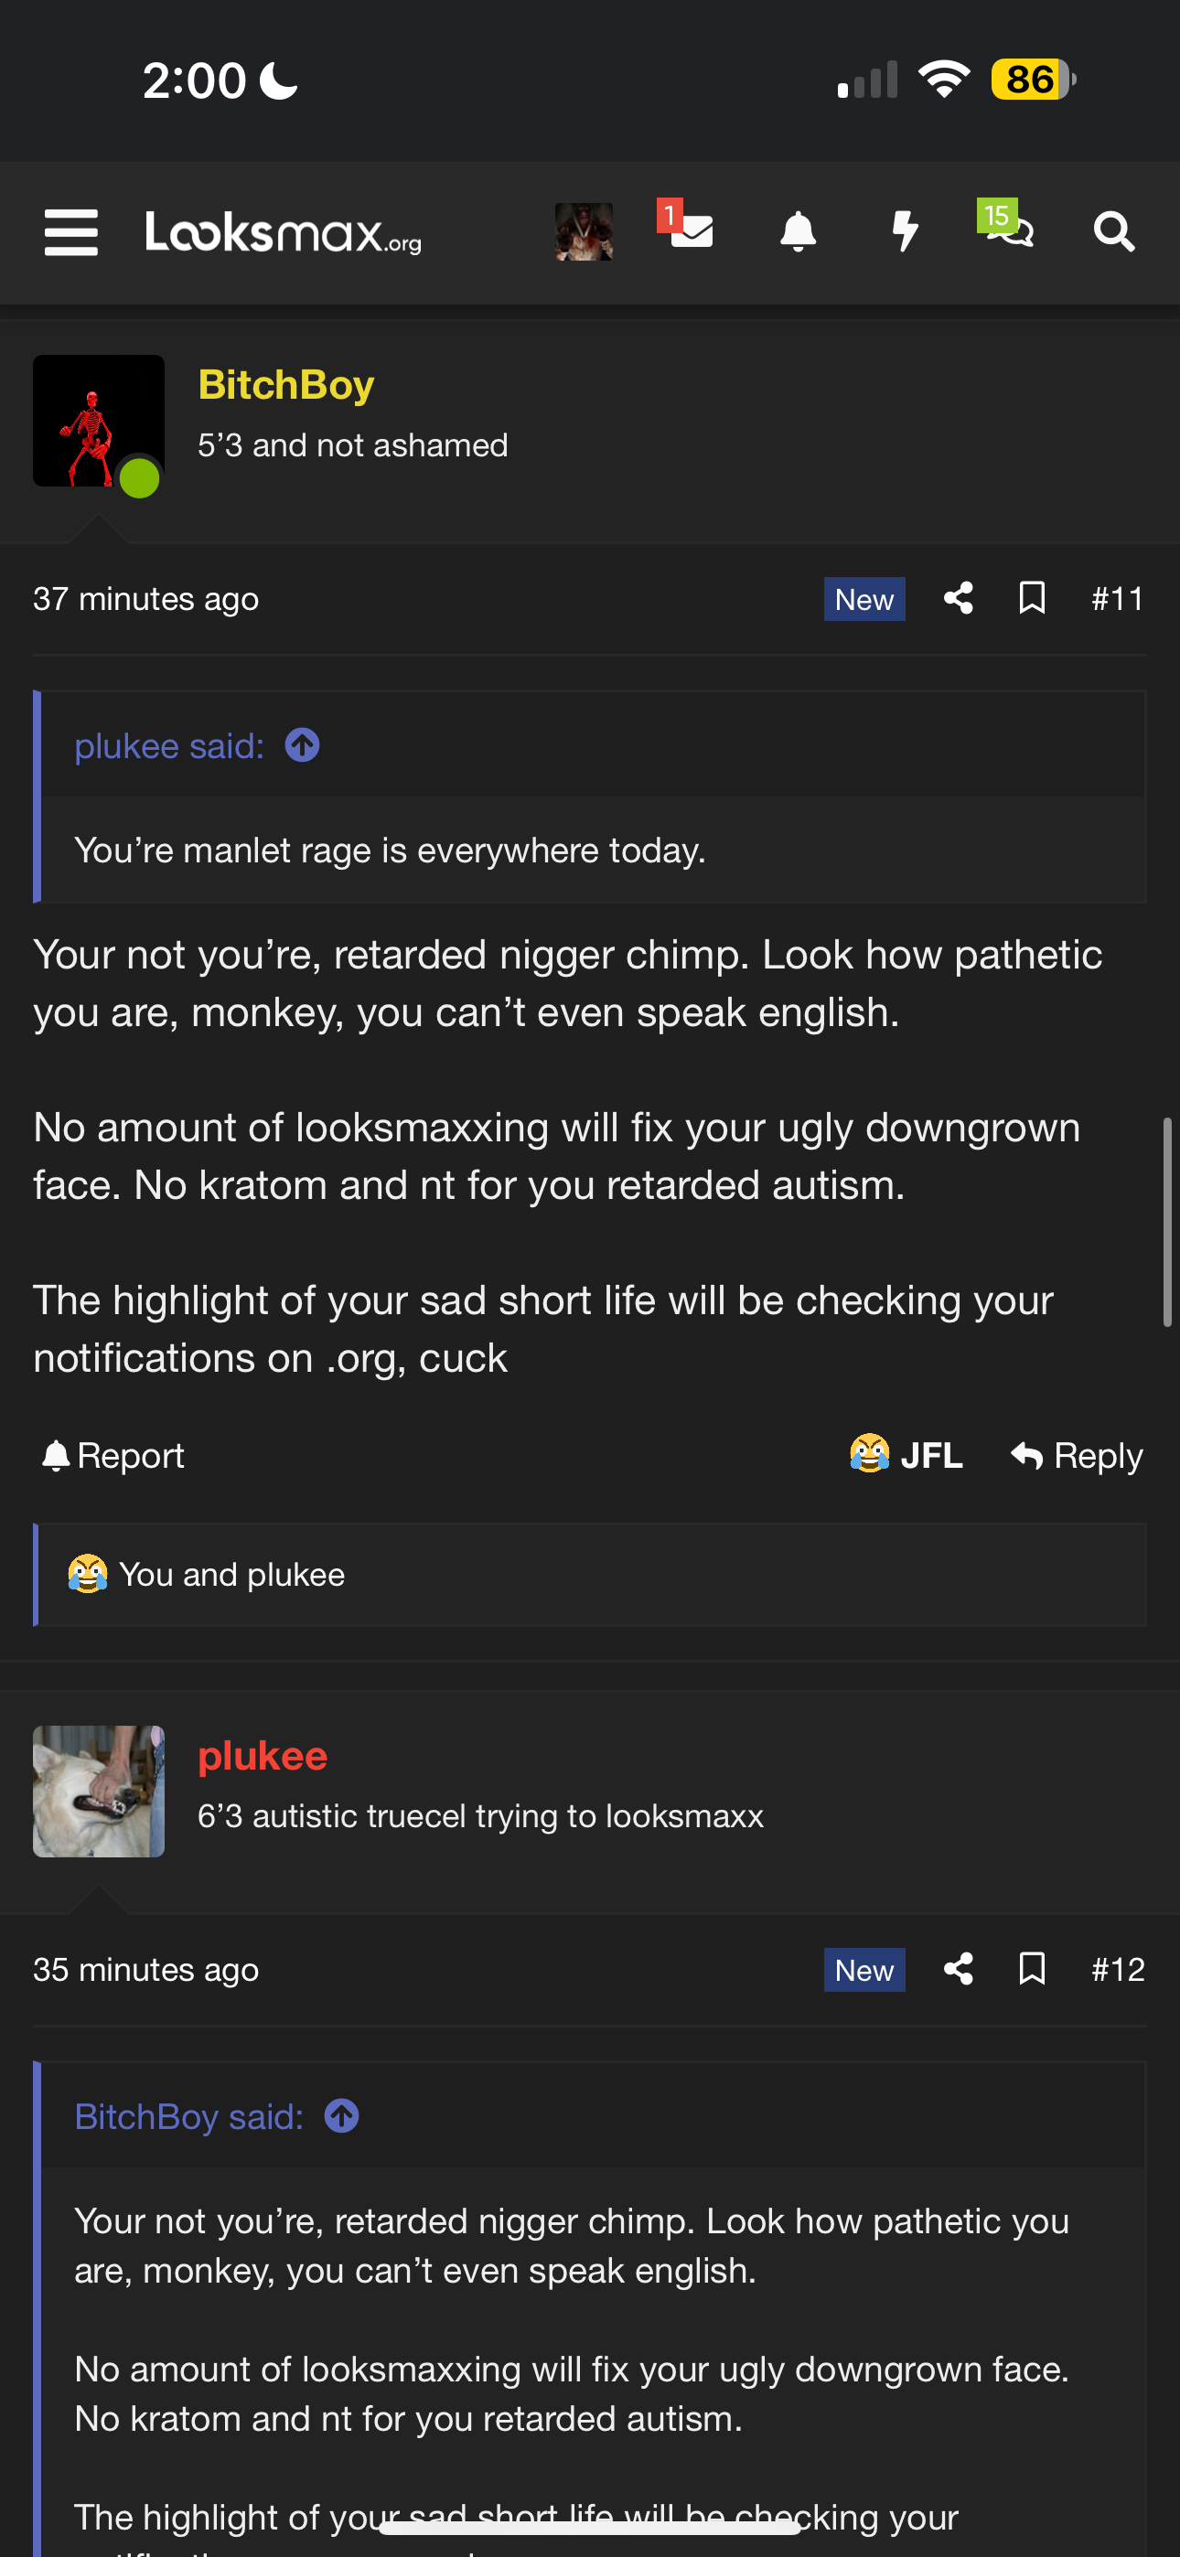
Task: Go to Looksmax.org home logo
Action: pos(283,232)
